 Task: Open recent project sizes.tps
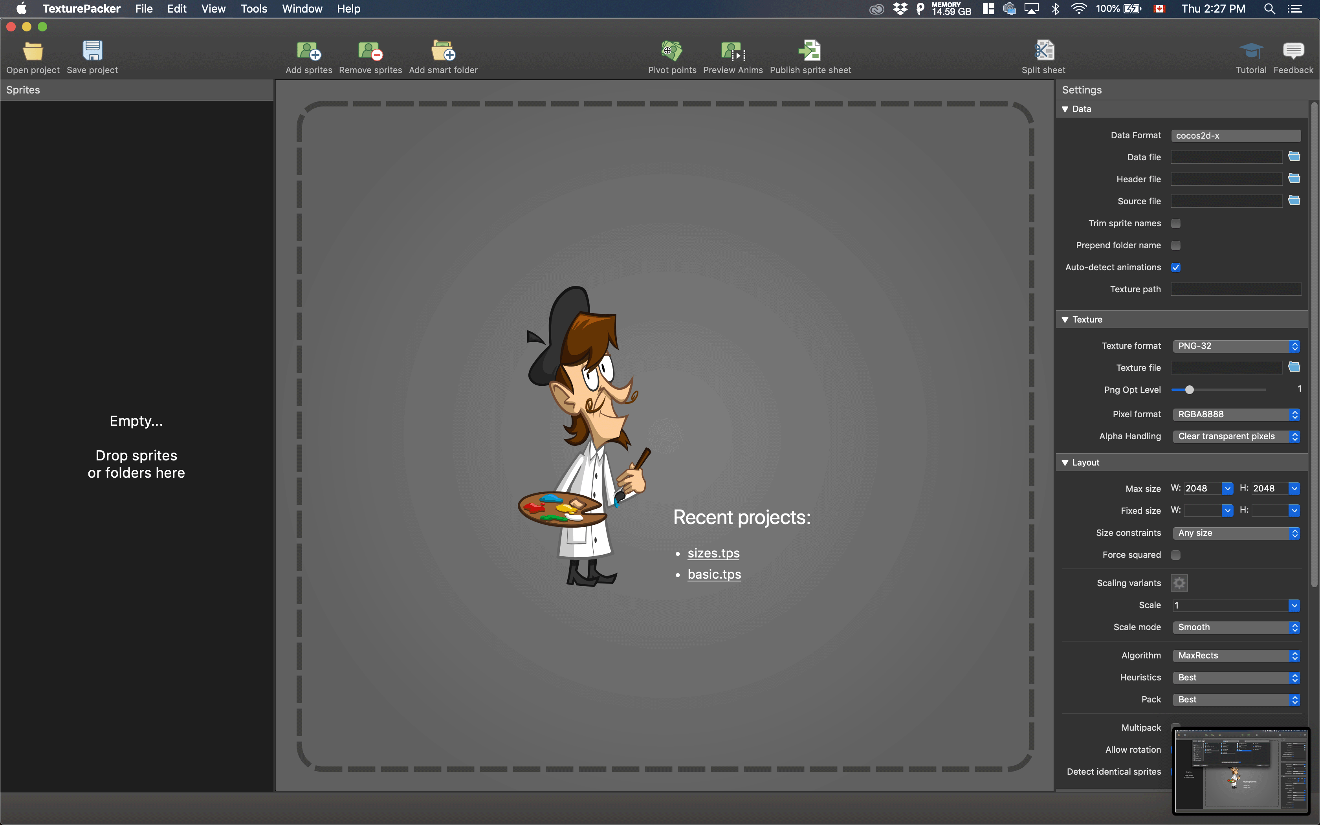pos(713,552)
